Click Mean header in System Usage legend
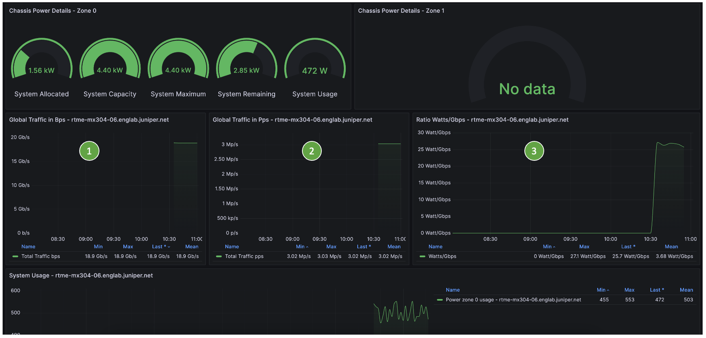Screen dimensions: 706x338 click(x=686, y=290)
